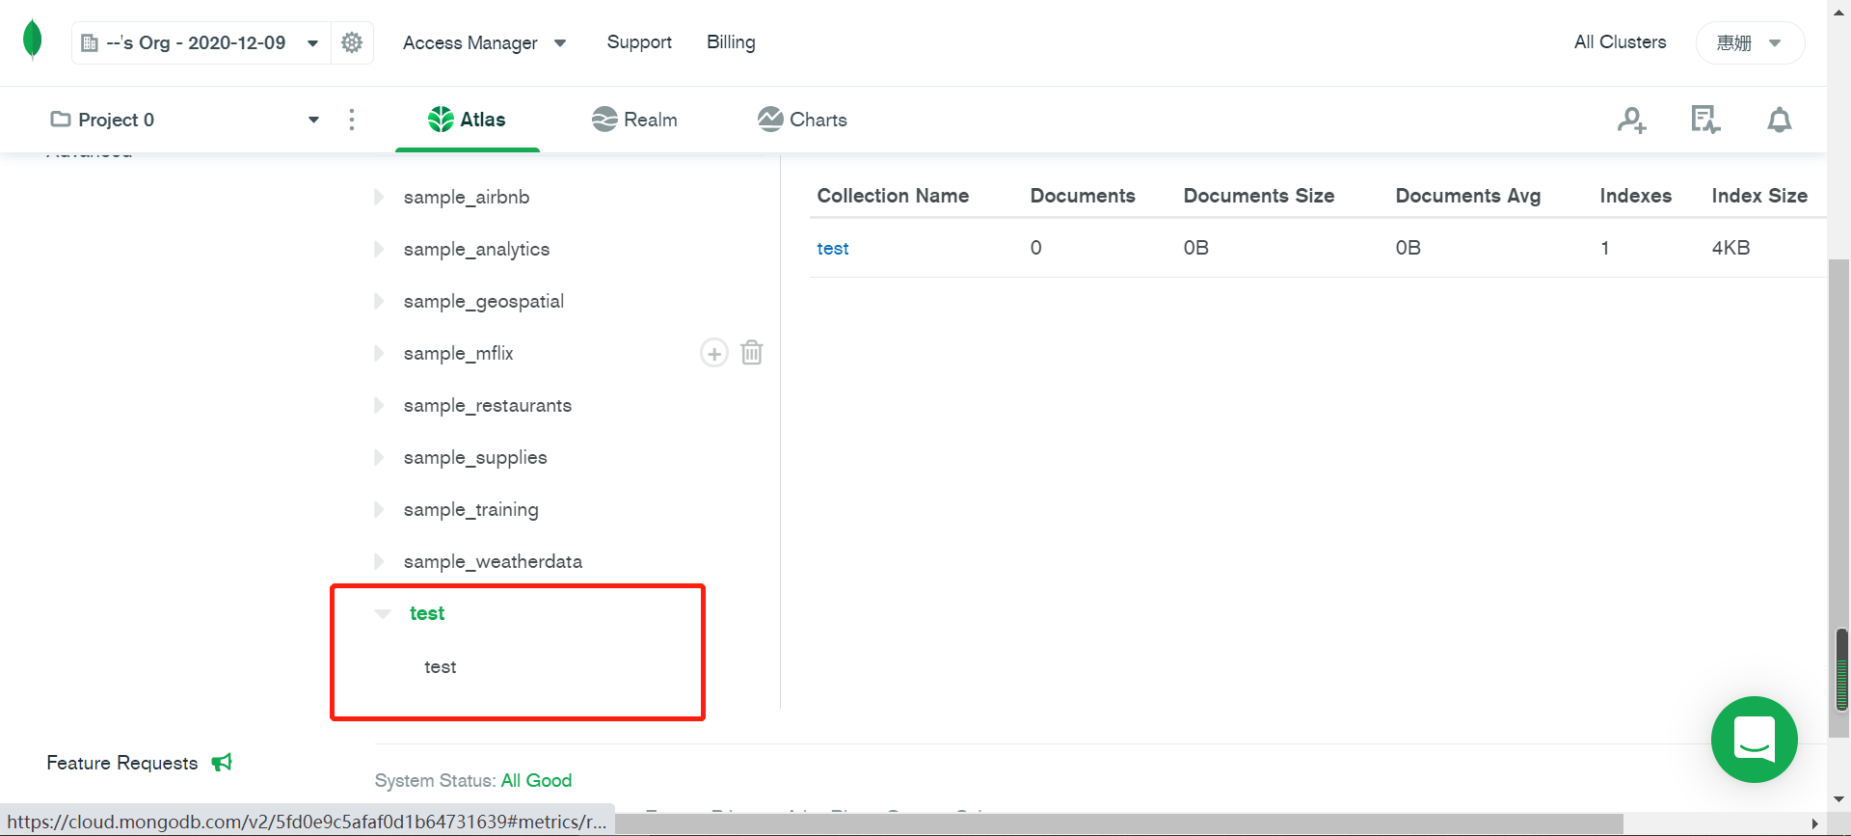Open the test collection link in table
Image resolution: width=1851 pixels, height=836 pixels.
point(833,248)
